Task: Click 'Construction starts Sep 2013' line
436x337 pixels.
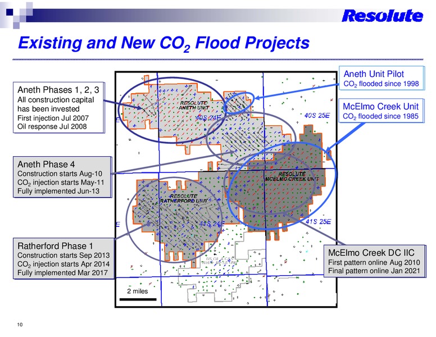Action: 63,255
